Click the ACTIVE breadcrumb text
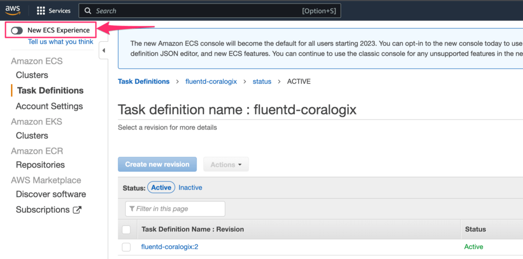 tap(299, 82)
